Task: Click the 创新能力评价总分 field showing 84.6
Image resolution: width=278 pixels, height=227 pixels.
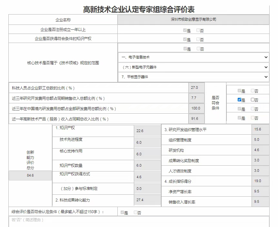Action: (x=30, y=176)
